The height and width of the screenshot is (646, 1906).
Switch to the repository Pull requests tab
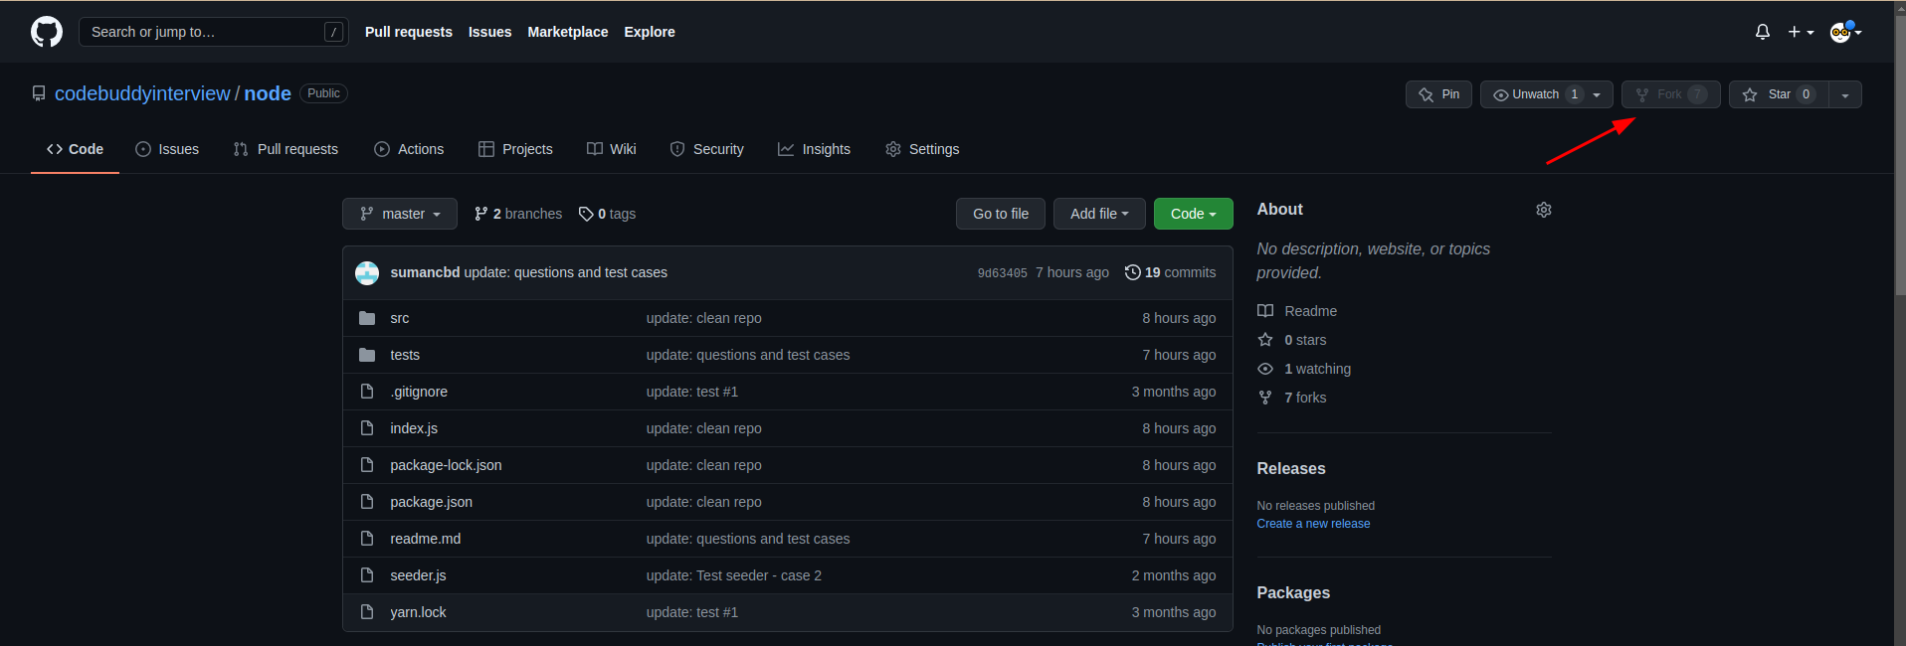tap(286, 149)
